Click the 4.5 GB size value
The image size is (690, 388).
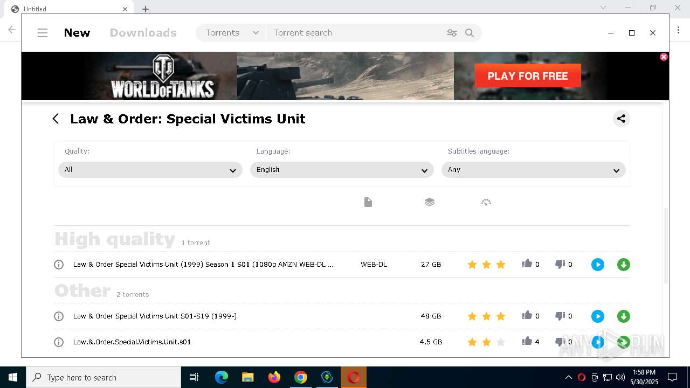pyautogui.click(x=431, y=342)
